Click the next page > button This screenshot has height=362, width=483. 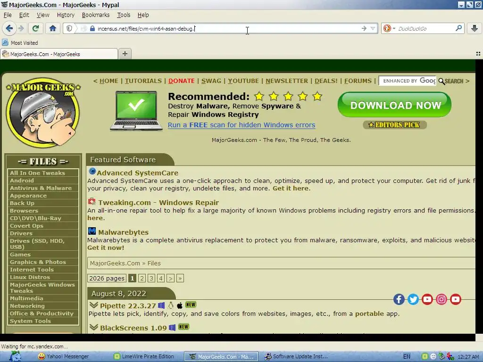point(170,278)
